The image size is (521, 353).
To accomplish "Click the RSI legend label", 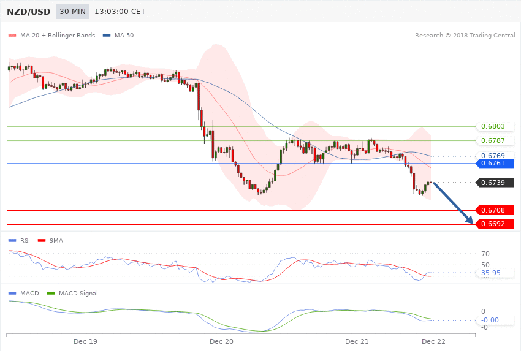I will (25, 241).
